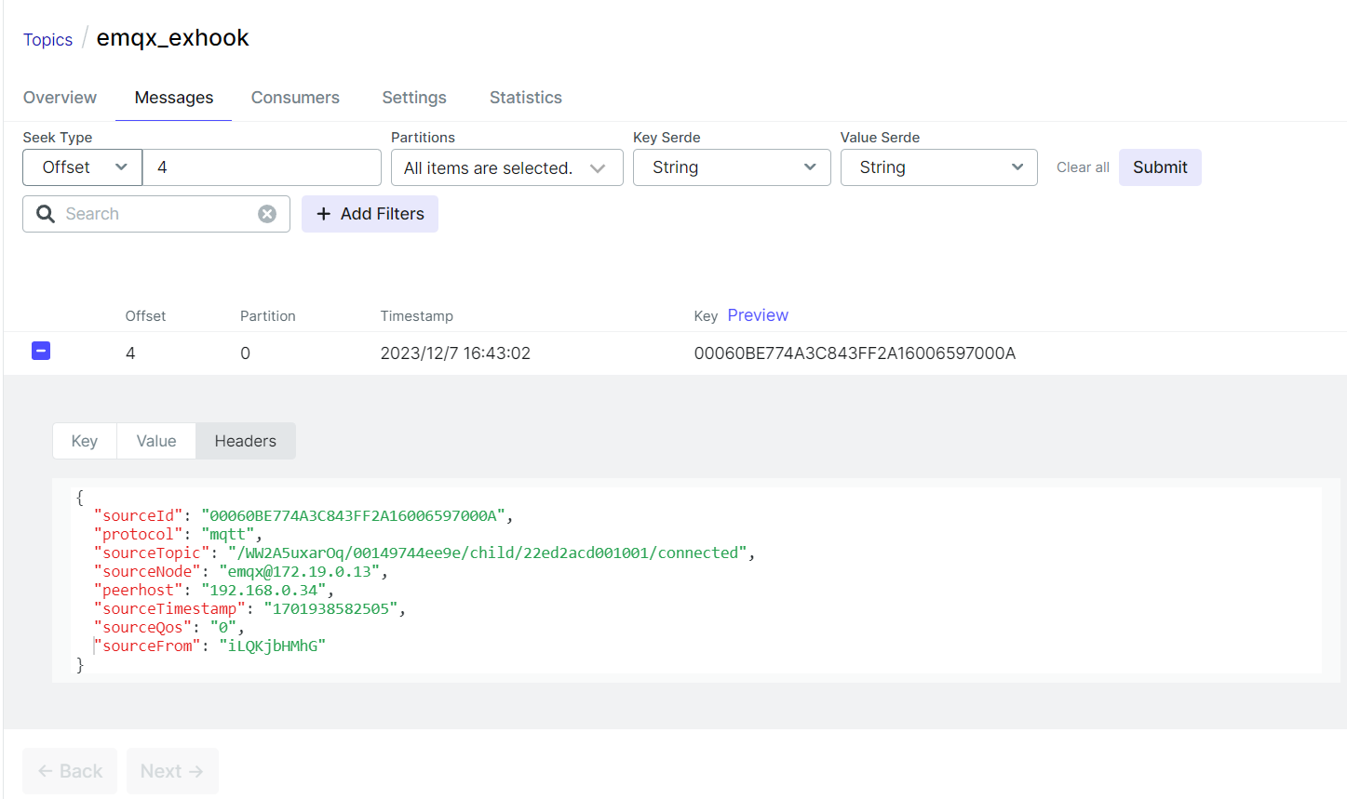Click the Key Preview link

click(758, 315)
